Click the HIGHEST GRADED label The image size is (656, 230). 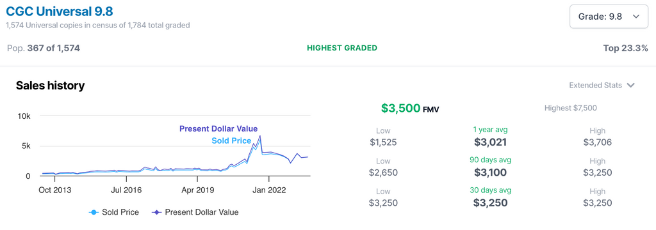[x=342, y=48]
